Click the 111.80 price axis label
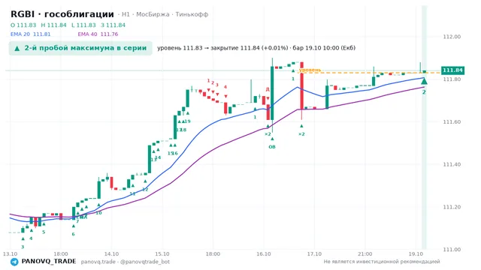481x270 pixels. (x=452, y=79)
